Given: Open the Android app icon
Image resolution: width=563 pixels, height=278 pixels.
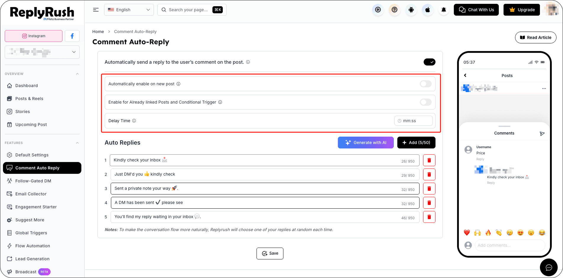Looking at the screenshot, I should (411, 10).
